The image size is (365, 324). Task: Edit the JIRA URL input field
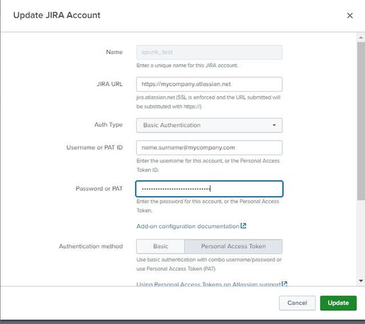[209, 84]
